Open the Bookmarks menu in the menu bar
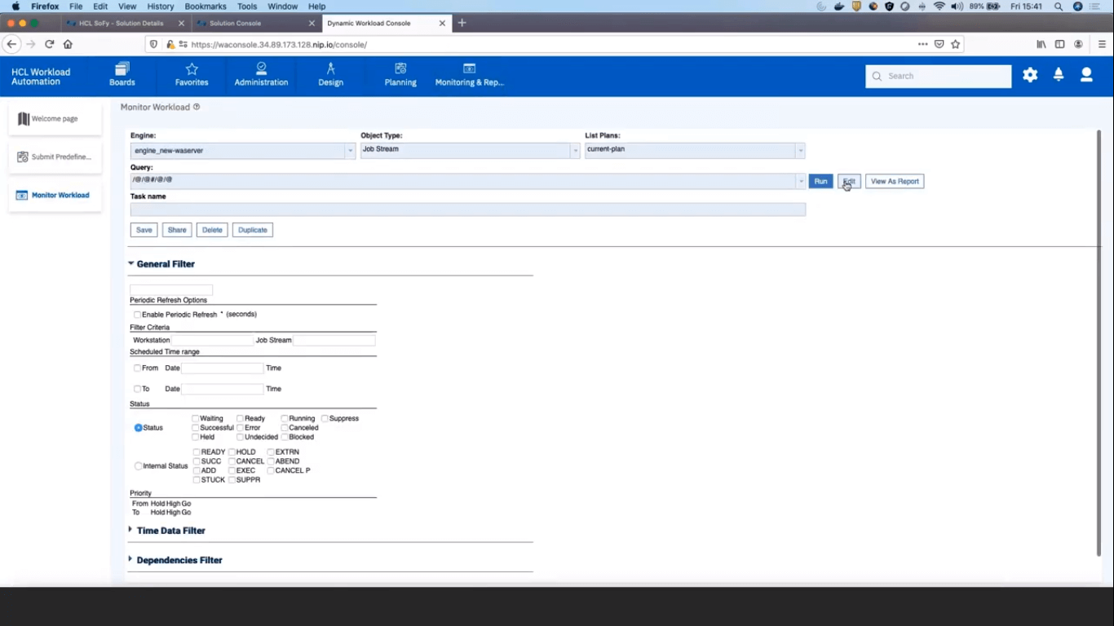Image resolution: width=1114 pixels, height=626 pixels. 205,7
